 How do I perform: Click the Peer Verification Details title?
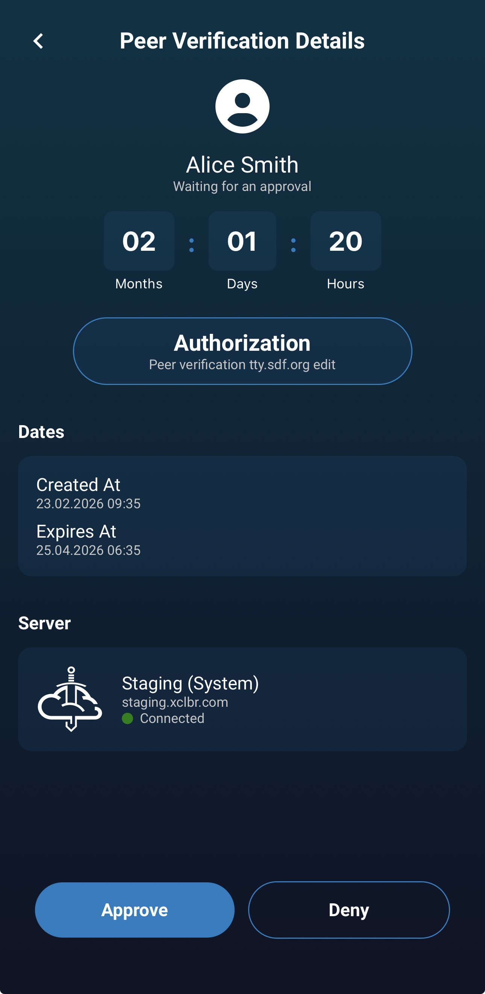point(242,41)
